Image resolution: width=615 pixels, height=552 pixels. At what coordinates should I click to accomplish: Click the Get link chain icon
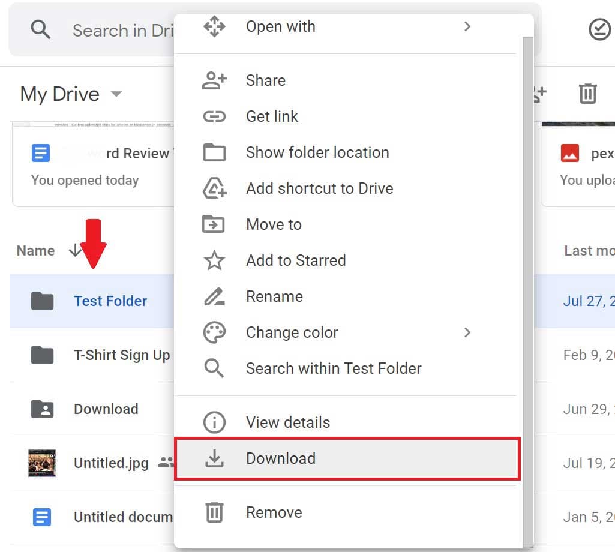point(214,116)
